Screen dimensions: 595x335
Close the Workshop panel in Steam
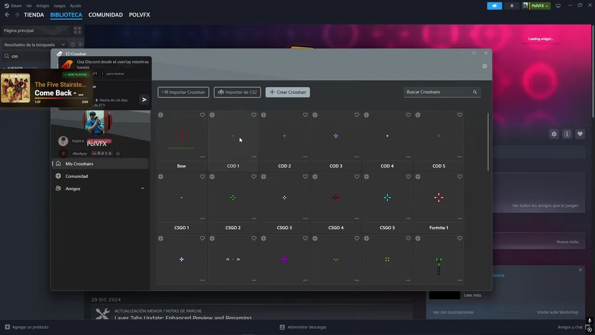point(580,270)
